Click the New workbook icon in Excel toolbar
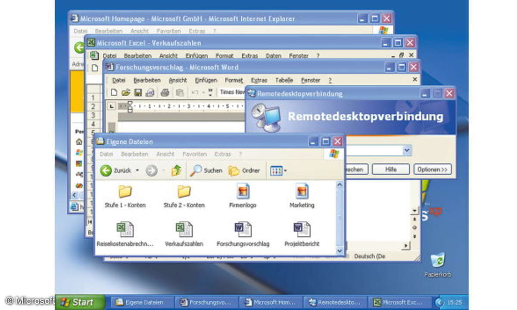 pyautogui.click(x=94, y=68)
